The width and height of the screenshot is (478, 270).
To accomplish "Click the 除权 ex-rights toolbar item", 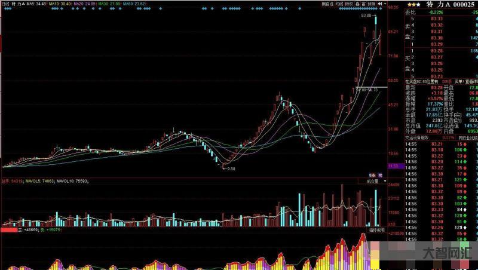I will [348, 3].
